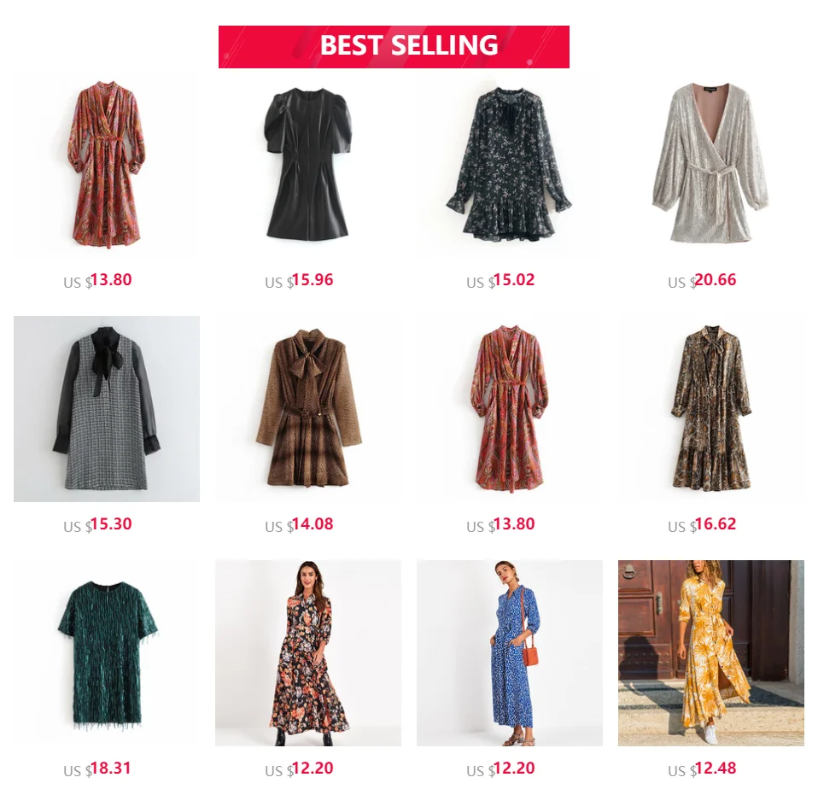
Task: Select the silver sequin wrap dress thumbnail
Action: [x=711, y=165]
